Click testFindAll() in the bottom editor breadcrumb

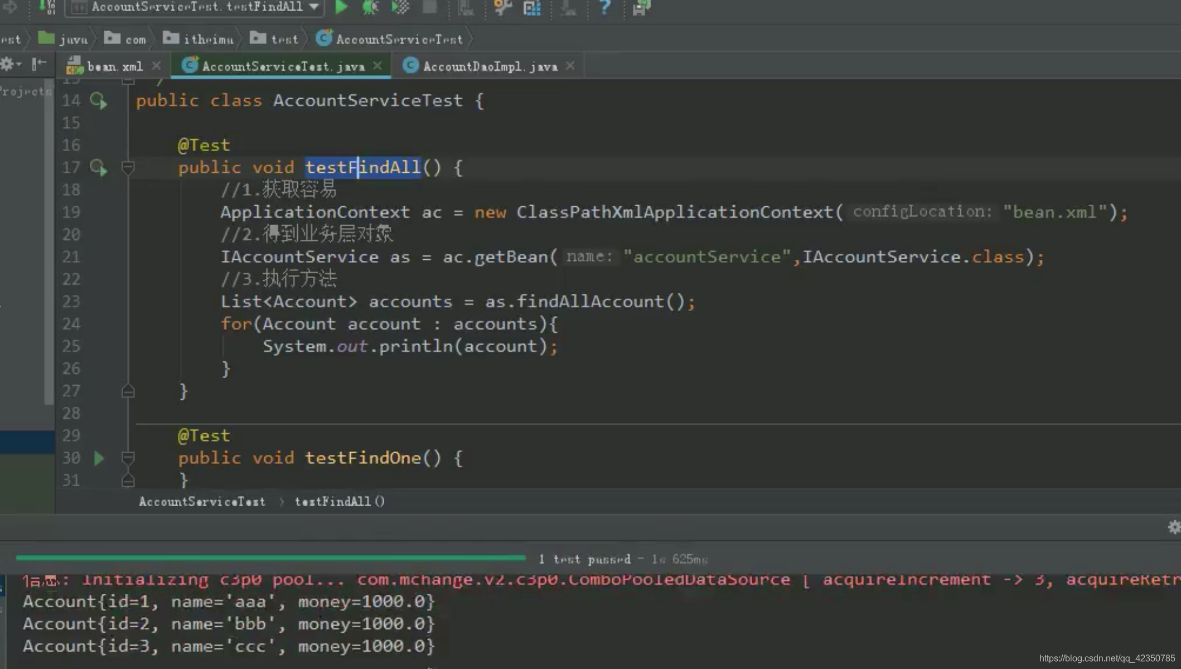[340, 501]
